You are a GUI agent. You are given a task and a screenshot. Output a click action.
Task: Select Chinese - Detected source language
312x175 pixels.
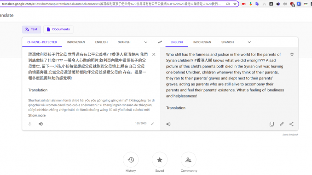pos(42,42)
